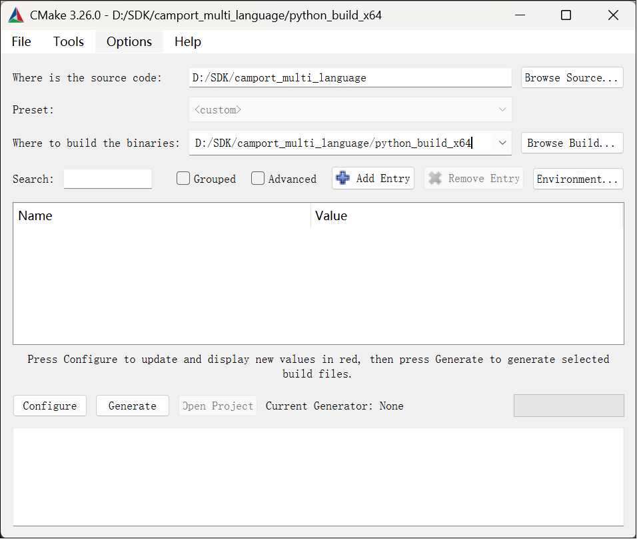Screen dimensions: 637x539
Task: Click the source code path field
Action: click(x=350, y=77)
